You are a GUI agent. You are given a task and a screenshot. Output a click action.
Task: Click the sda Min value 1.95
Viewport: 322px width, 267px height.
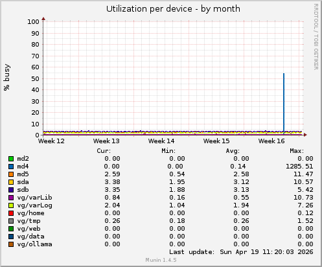pyautogui.click(x=177, y=182)
